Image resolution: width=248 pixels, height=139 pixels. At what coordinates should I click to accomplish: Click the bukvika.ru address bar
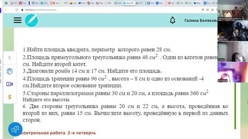pos(41,10)
